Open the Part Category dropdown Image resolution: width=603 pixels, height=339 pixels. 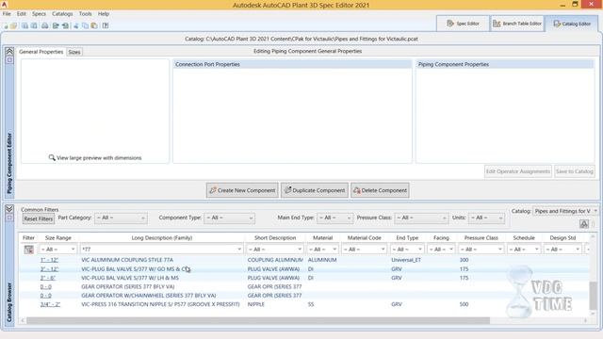click(x=121, y=218)
